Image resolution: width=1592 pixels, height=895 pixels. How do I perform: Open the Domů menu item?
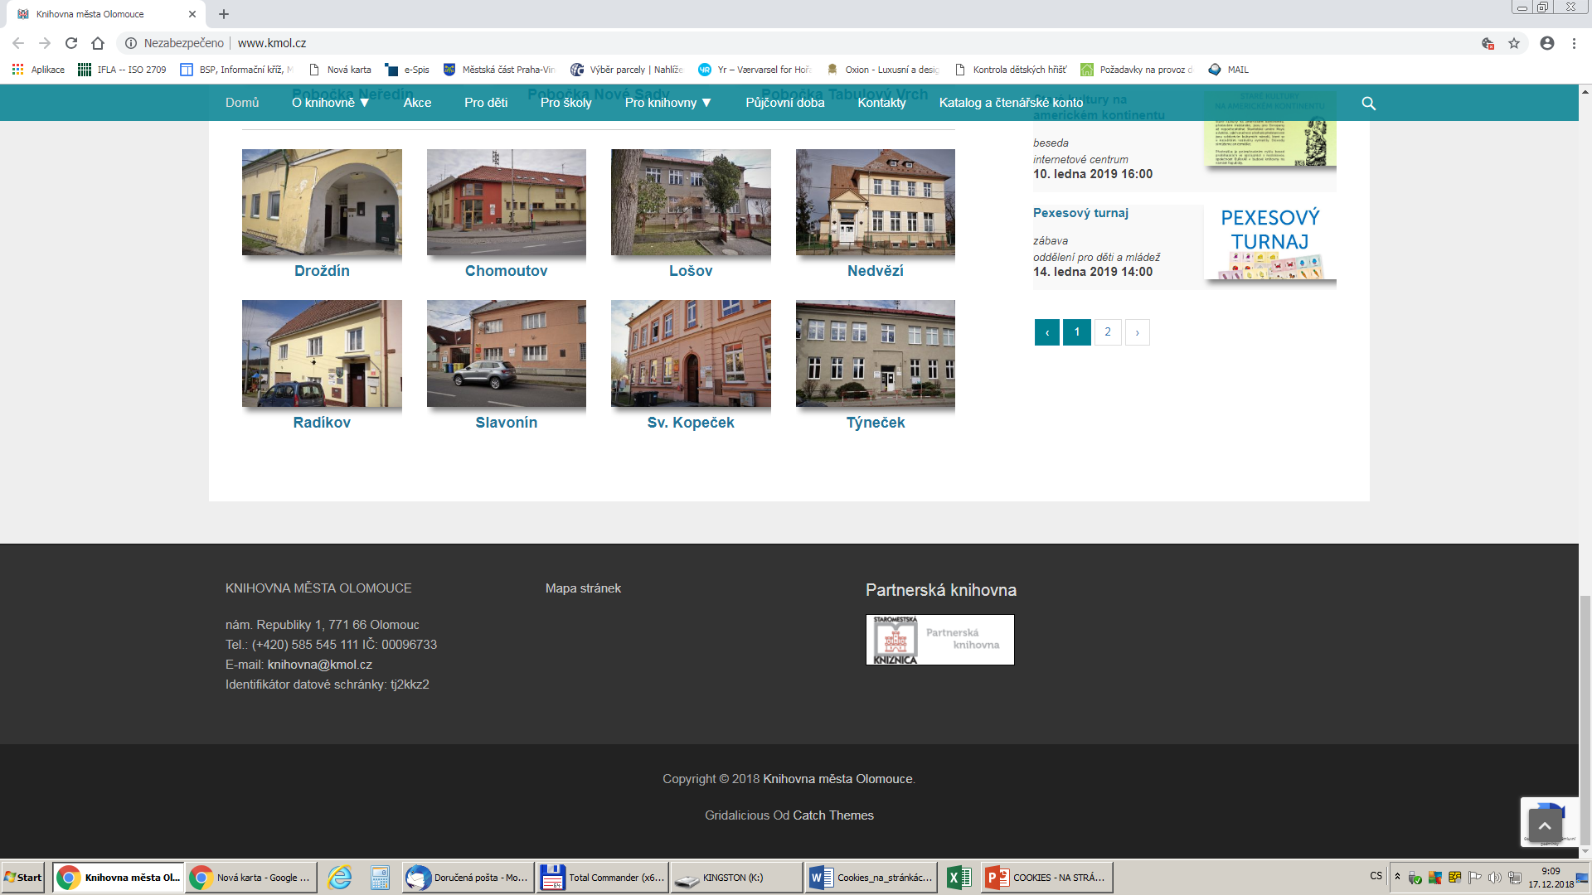tap(242, 103)
